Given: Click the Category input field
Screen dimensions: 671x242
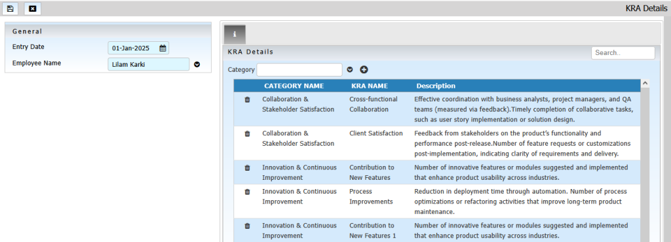Looking at the screenshot, I should tap(299, 69).
